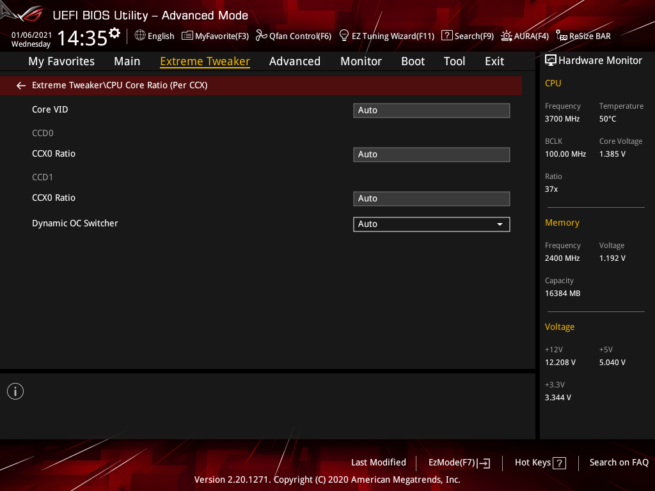Switch to the Boot tab

pyautogui.click(x=413, y=61)
